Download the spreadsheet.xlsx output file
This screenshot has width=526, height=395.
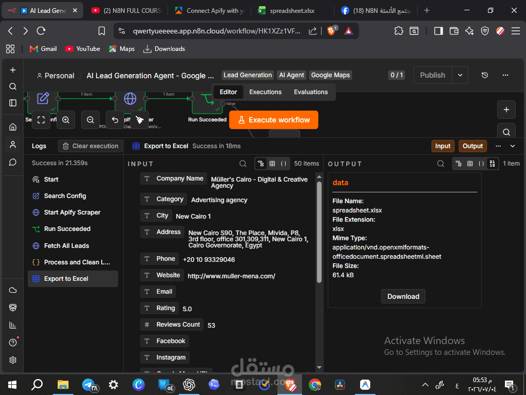(x=403, y=297)
